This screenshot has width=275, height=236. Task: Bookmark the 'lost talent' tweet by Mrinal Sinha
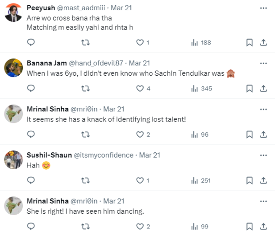point(250,134)
